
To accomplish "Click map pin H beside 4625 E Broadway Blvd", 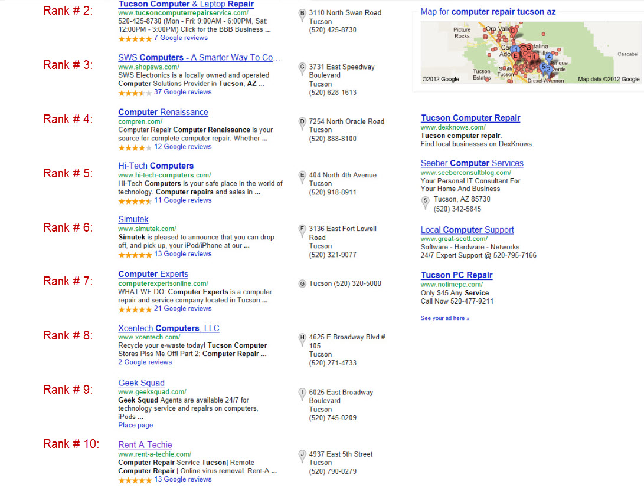I will pos(302,339).
